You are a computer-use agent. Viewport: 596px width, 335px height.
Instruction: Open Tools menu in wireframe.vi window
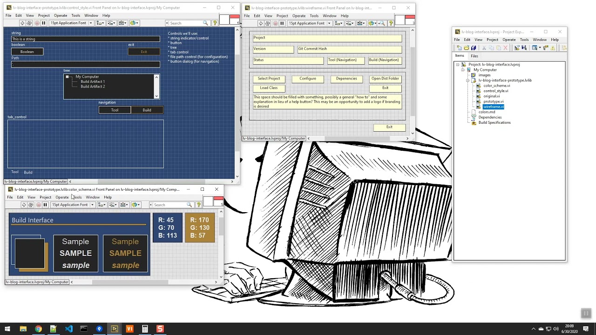point(314,16)
